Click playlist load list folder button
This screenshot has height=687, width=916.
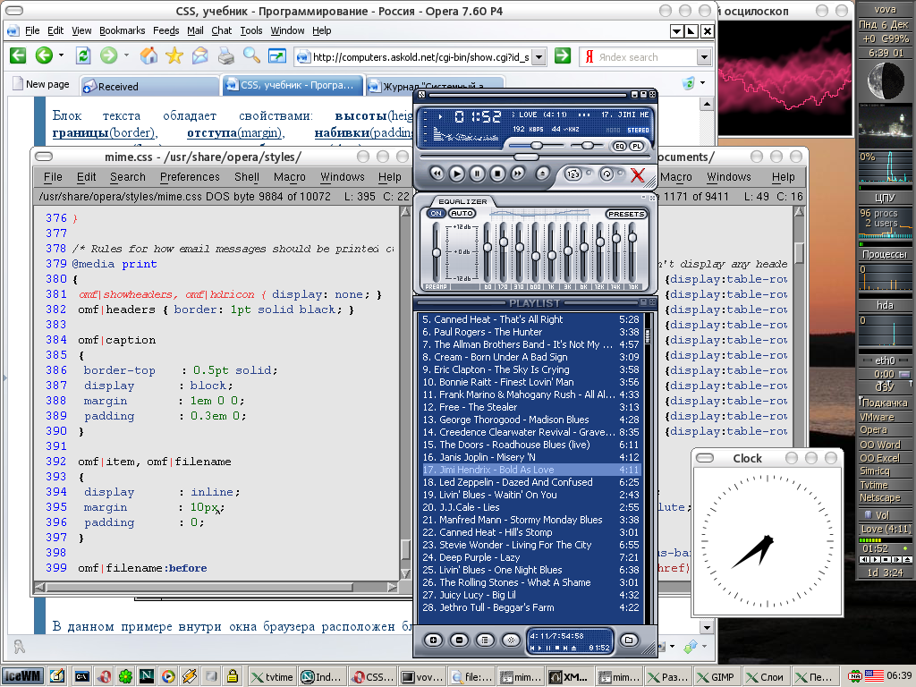point(629,640)
